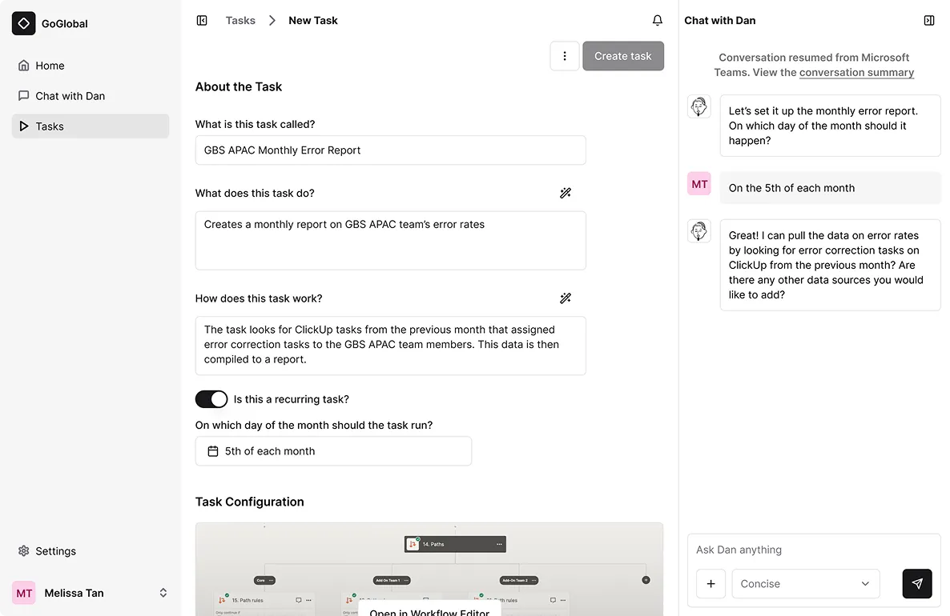Send message with paper plane button
950x616 pixels.
916,584
